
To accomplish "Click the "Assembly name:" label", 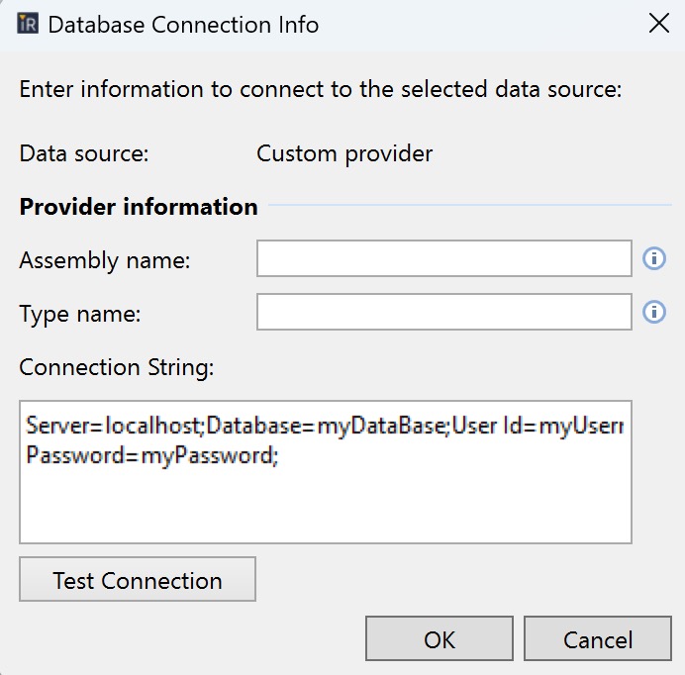I will (105, 260).
